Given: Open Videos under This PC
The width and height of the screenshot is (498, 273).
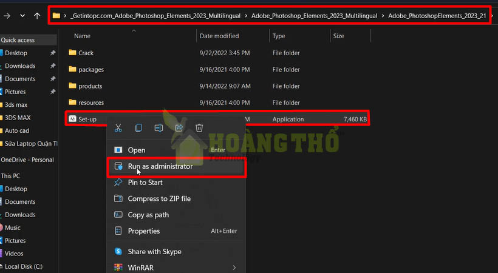Looking at the screenshot, I should 14,254.
